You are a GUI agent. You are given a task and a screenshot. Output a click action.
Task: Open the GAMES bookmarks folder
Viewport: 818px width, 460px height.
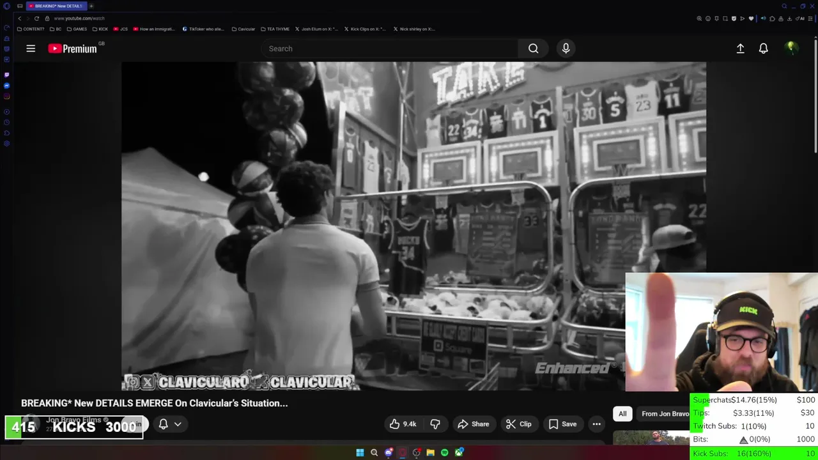click(77, 29)
